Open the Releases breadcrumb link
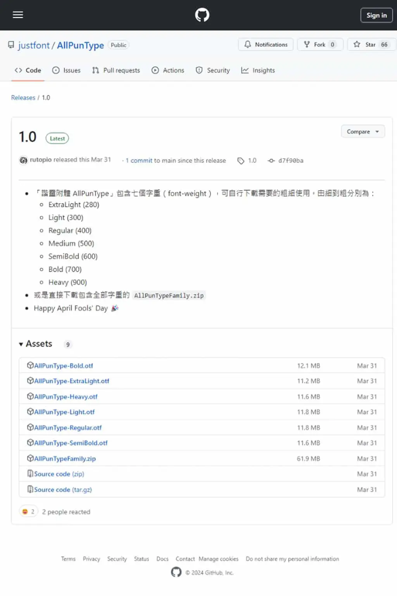Viewport: 397px width, 596px height. [x=23, y=98]
